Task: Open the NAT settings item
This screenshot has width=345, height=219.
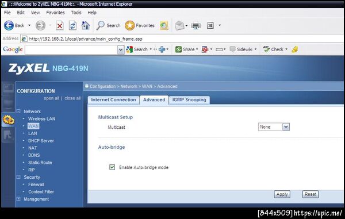Action: [x=33, y=148]
